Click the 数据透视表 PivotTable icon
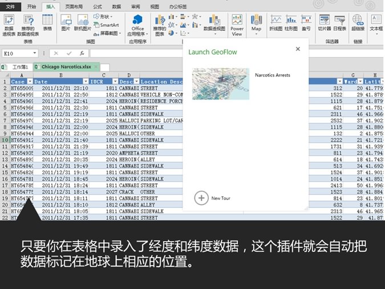385x289 pixels. click(x=9, y=23)
